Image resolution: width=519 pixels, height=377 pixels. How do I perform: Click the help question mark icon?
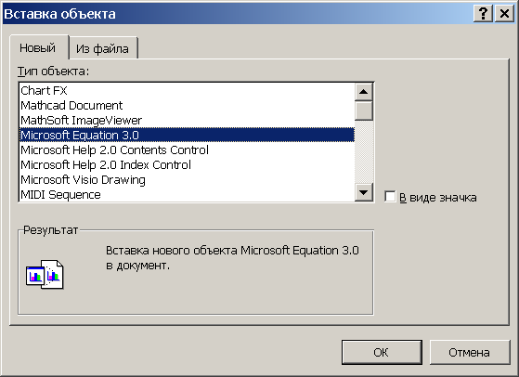click(483, 14)
